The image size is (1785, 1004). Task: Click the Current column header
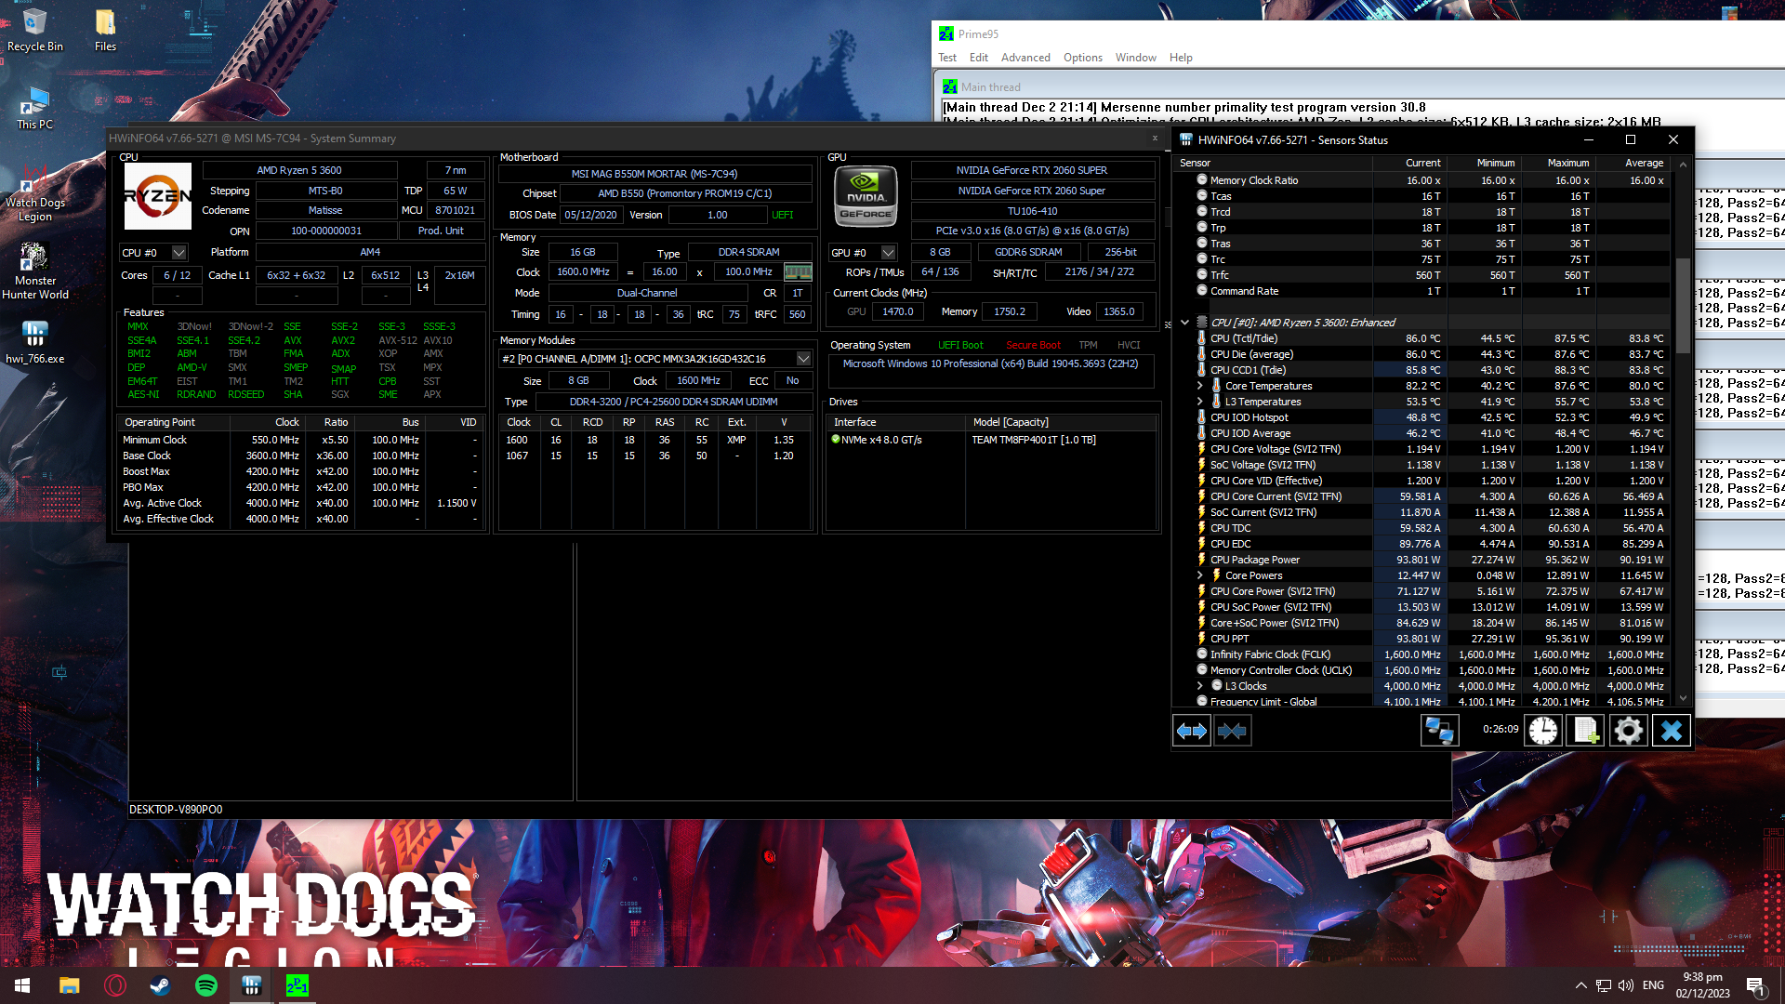coord(1409,163)
